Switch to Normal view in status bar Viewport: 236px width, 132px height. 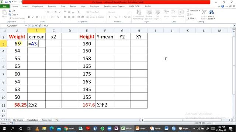coord(197,123)
